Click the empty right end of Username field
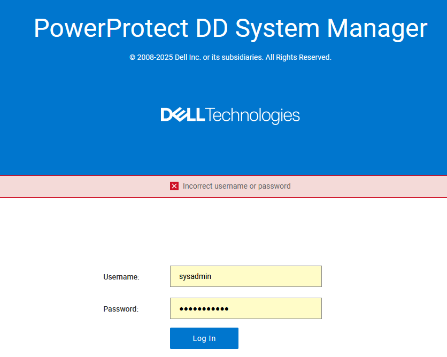This screenshot has width=447, height=357. tap(299, 276)
